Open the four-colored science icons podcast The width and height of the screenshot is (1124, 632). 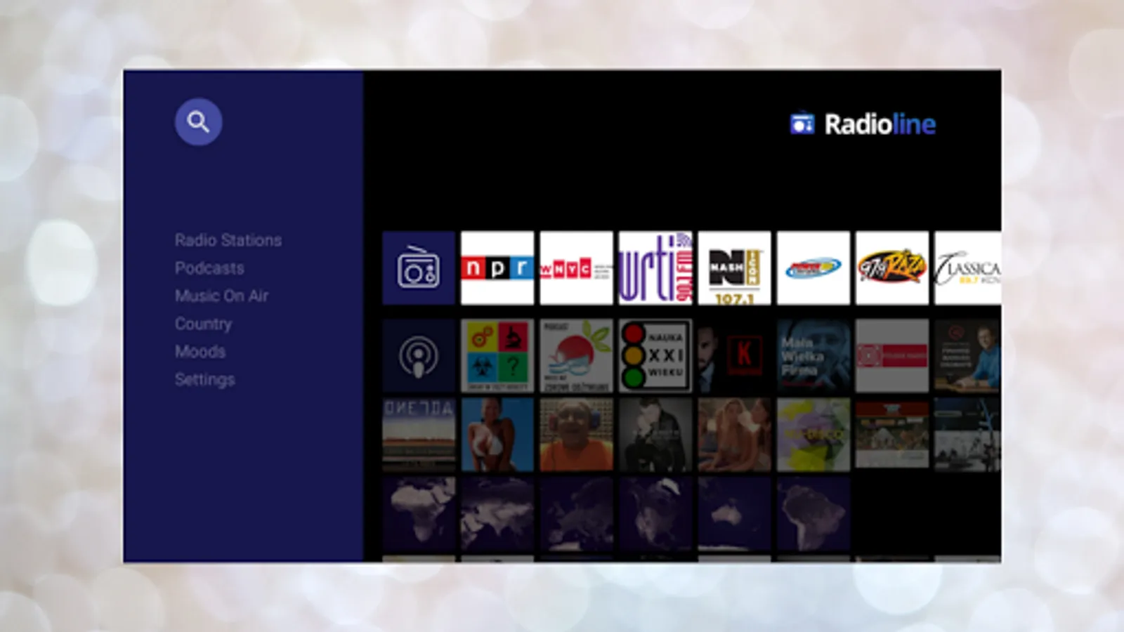[x=497, y=355]
